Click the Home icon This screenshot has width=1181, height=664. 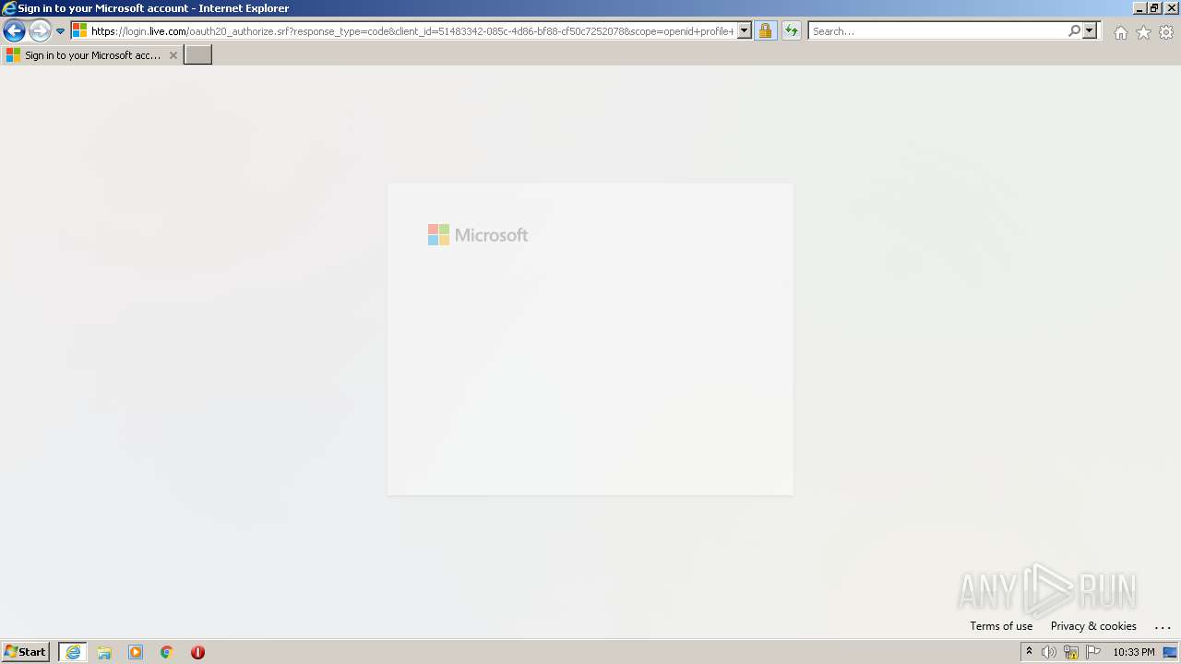click(1120, 32)
